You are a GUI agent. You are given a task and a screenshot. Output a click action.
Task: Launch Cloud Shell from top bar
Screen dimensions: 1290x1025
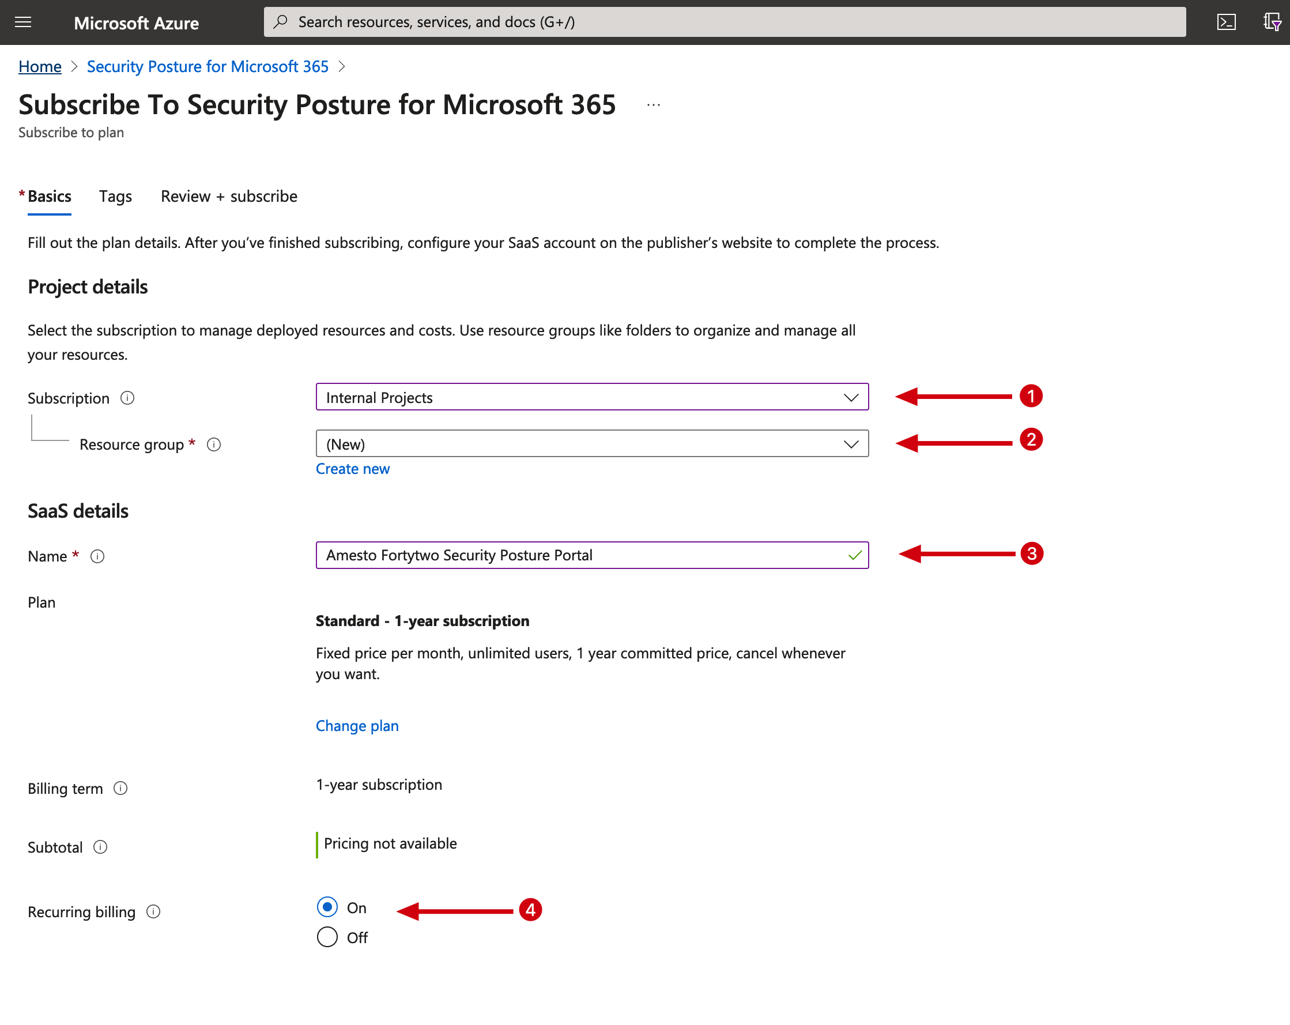tap(1226, 22)
